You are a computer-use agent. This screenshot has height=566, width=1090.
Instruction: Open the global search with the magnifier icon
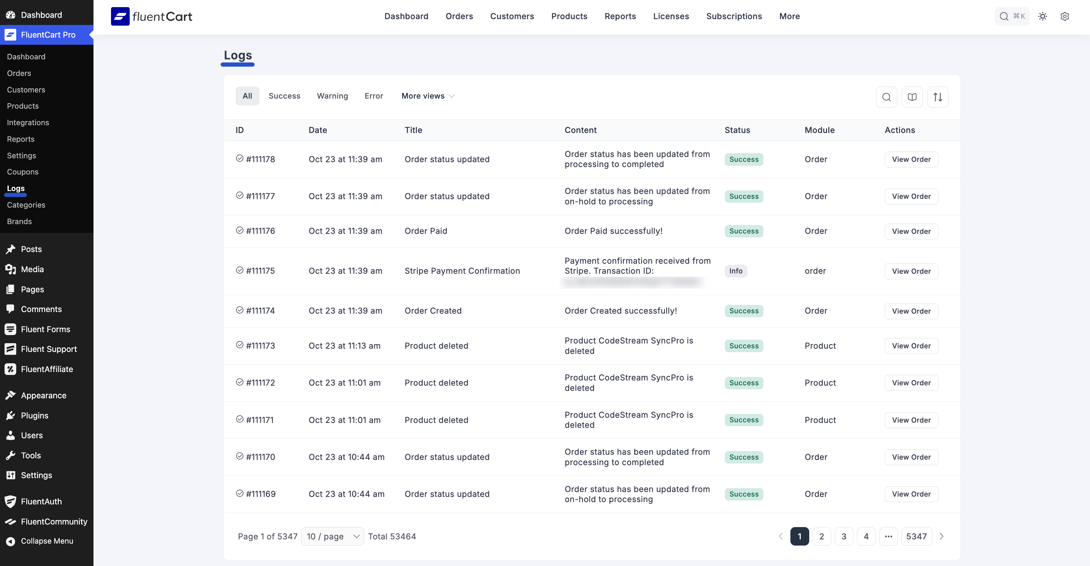point(1012,16)
